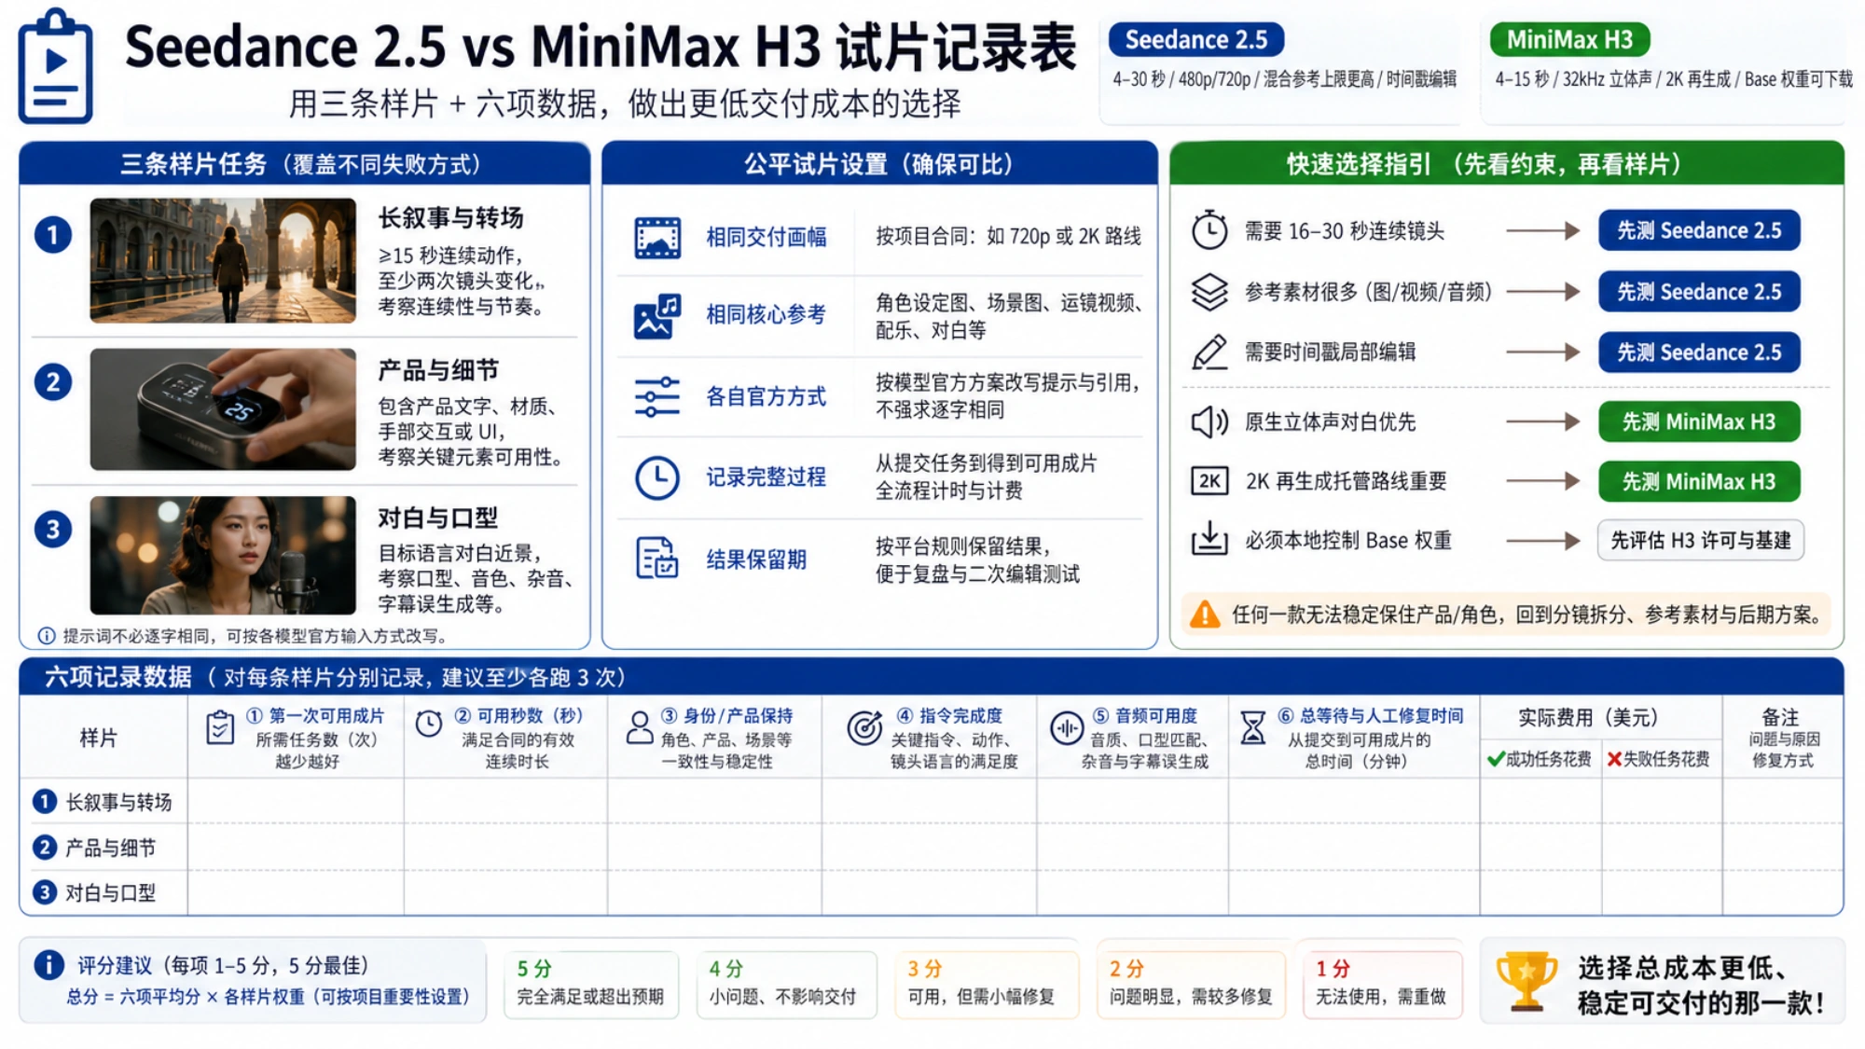1865x1049 pixels.
Task: Click the document-calendar icon for 结果保留期
Action: click(x=657, y=559)
